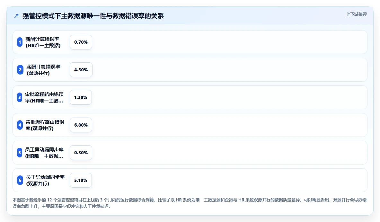This screenshot has height=222, width=380.
Task: Click label 薪酬计算错误率 (HR唯一主数据)
Action: (x=43, y=42)
